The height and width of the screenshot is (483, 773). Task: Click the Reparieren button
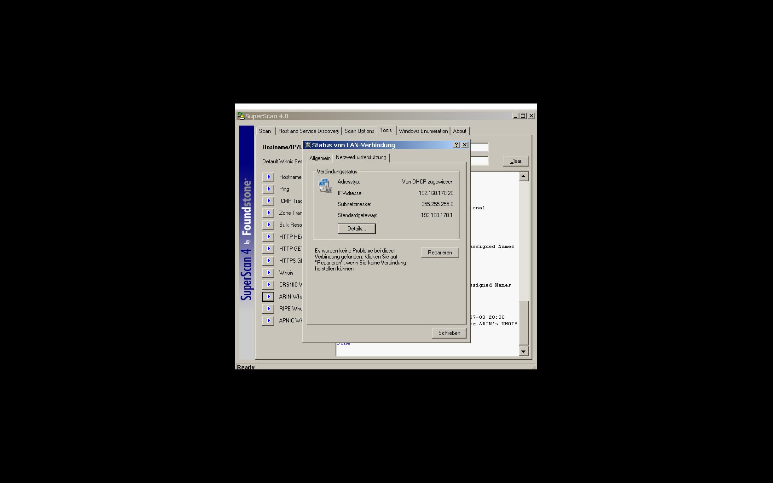click(440, 253)
